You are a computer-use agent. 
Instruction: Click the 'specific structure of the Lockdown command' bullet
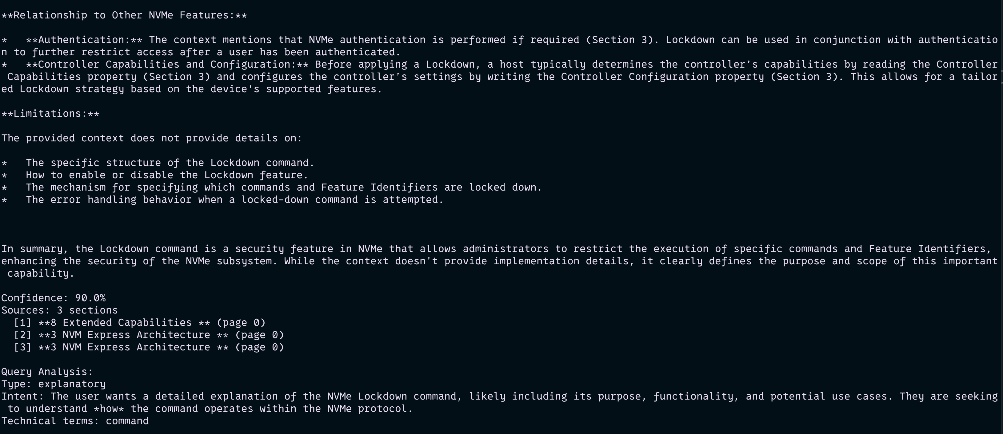point(170,163)
